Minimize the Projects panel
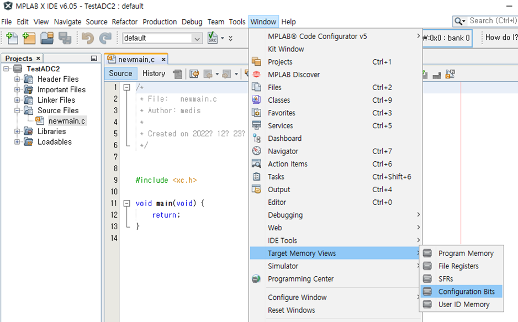 tap(94, 59)
